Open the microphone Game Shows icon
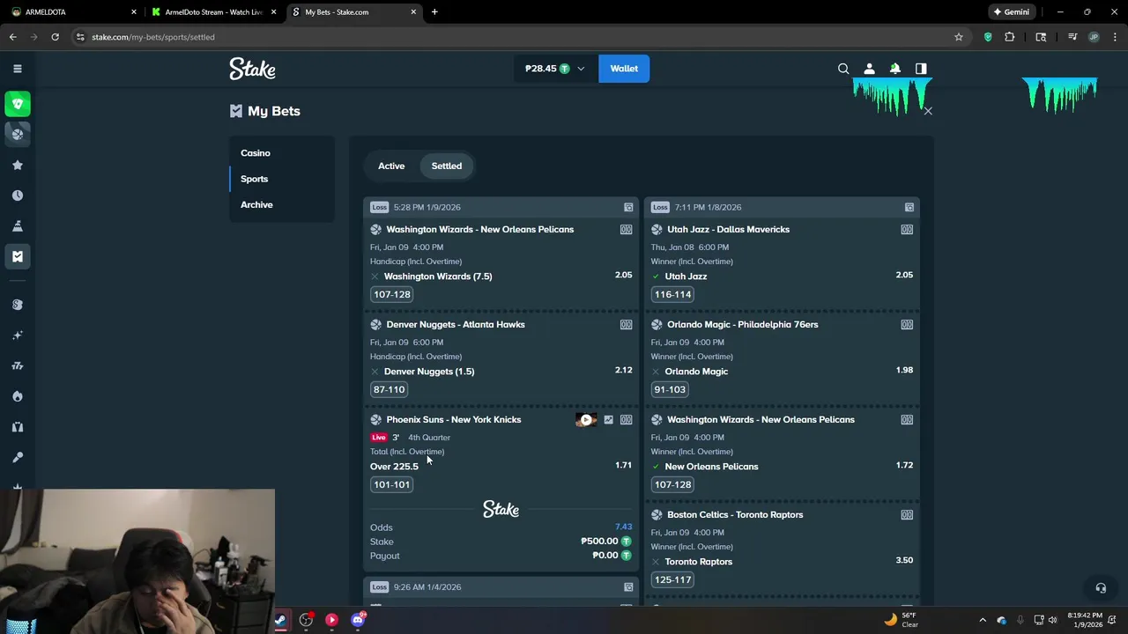This screenshot has width=1128, height=634. click(17, 457)
